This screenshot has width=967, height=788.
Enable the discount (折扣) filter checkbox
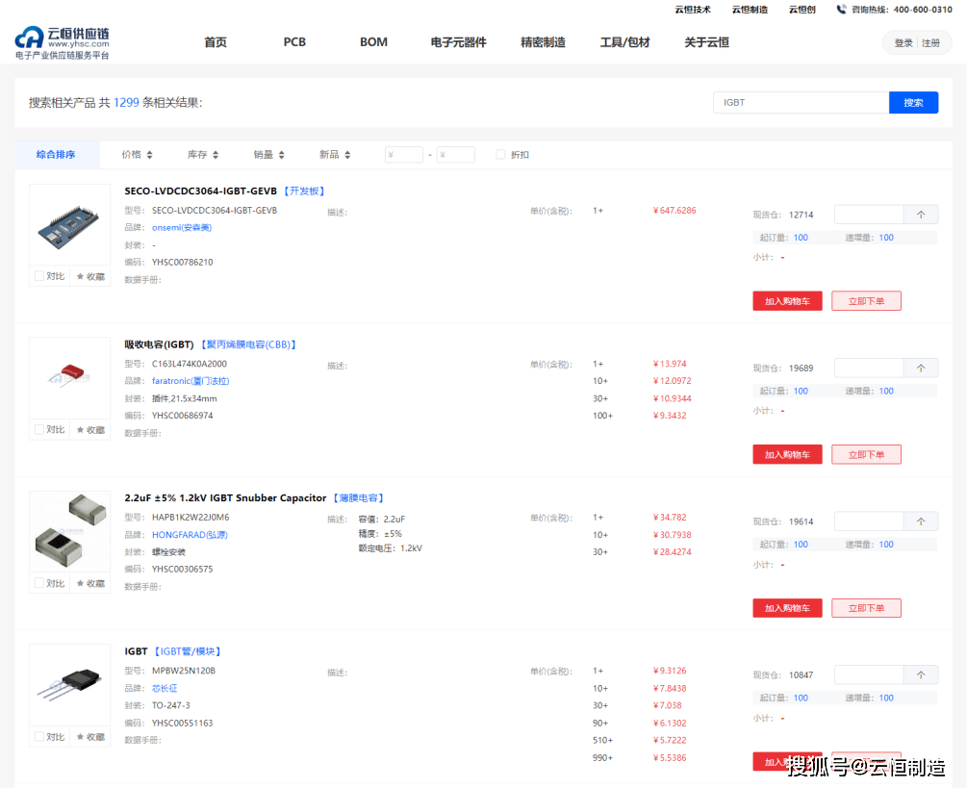(x=500, y=155)
